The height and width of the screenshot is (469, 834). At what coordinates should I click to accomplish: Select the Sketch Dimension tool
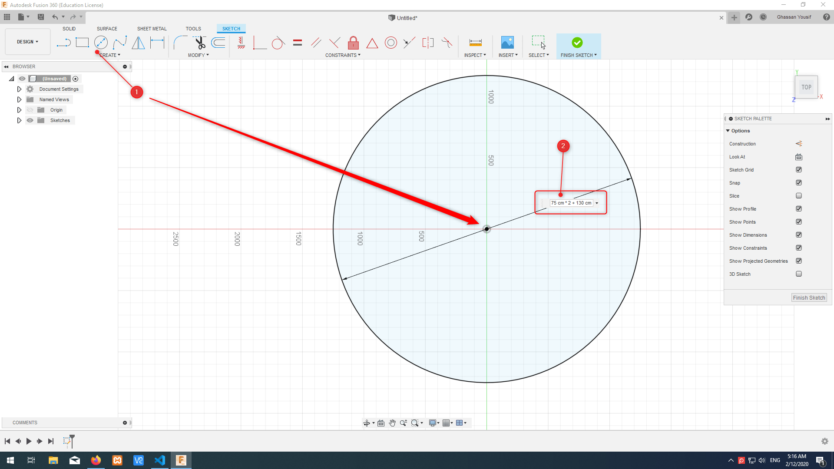point(157,43)
